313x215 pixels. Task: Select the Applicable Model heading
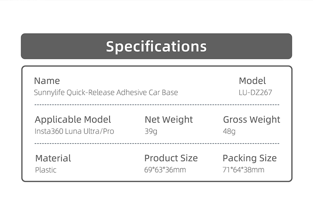pyautogui.click(x=73, y=120)
